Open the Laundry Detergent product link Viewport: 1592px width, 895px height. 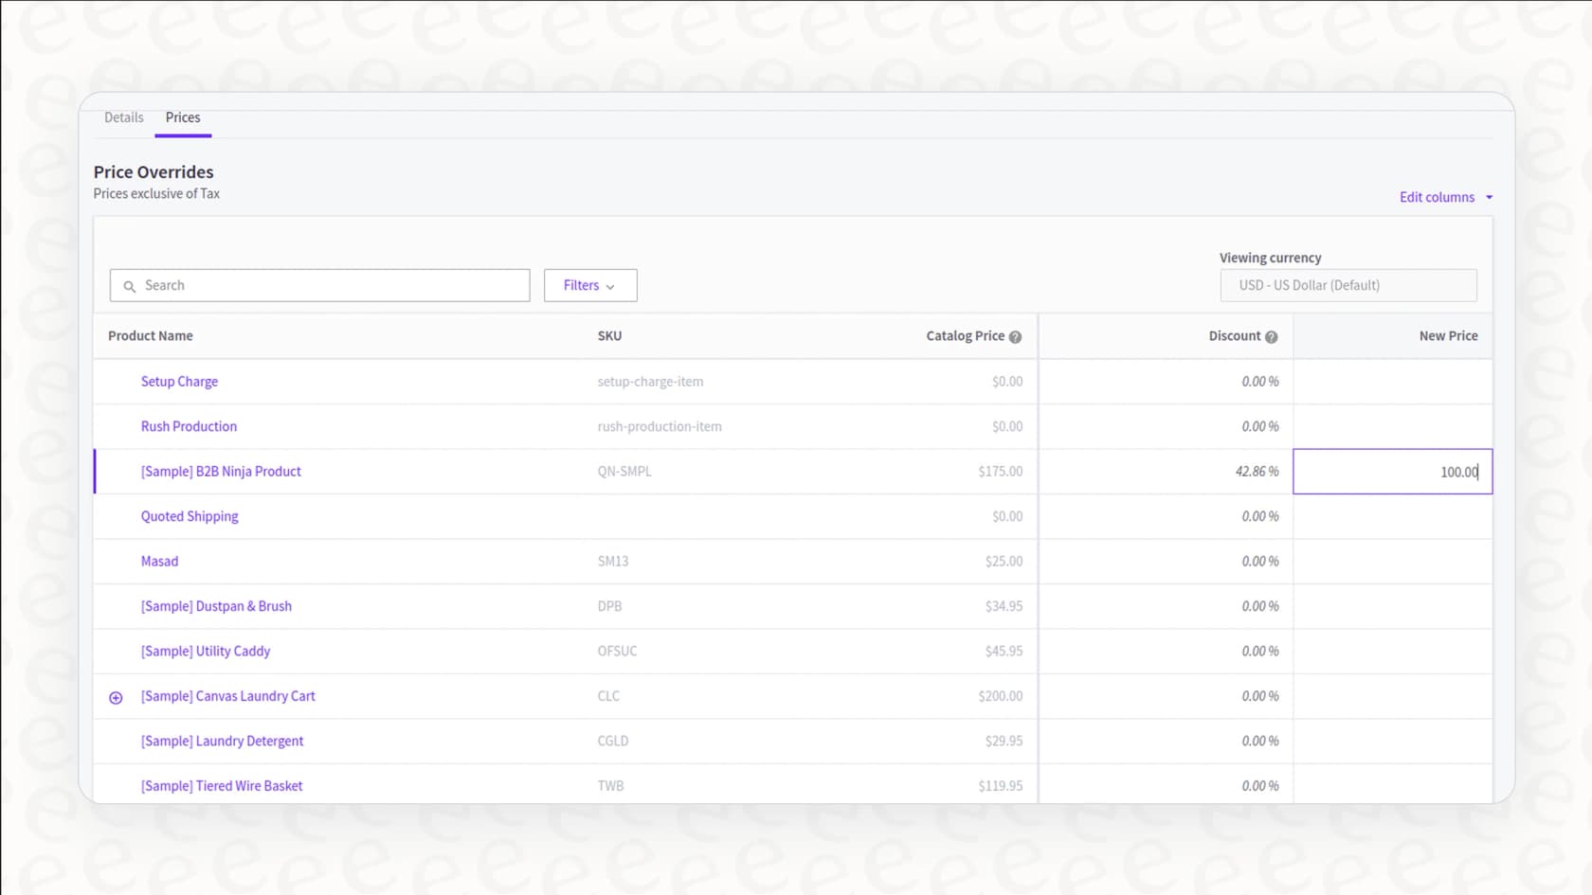pyautogui.click(x=222, y=742)
